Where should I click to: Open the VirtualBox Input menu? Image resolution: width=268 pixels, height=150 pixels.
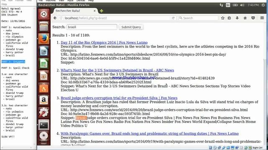tap(70, 1)
